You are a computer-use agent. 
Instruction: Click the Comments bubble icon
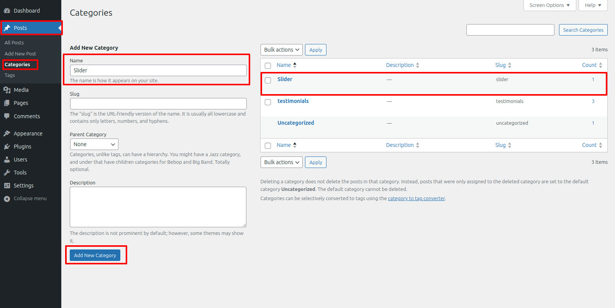(x=7, y=116)
